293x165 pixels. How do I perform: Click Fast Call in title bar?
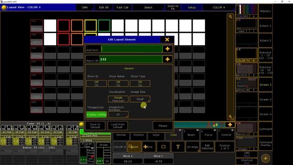click(x=122, y=7)
